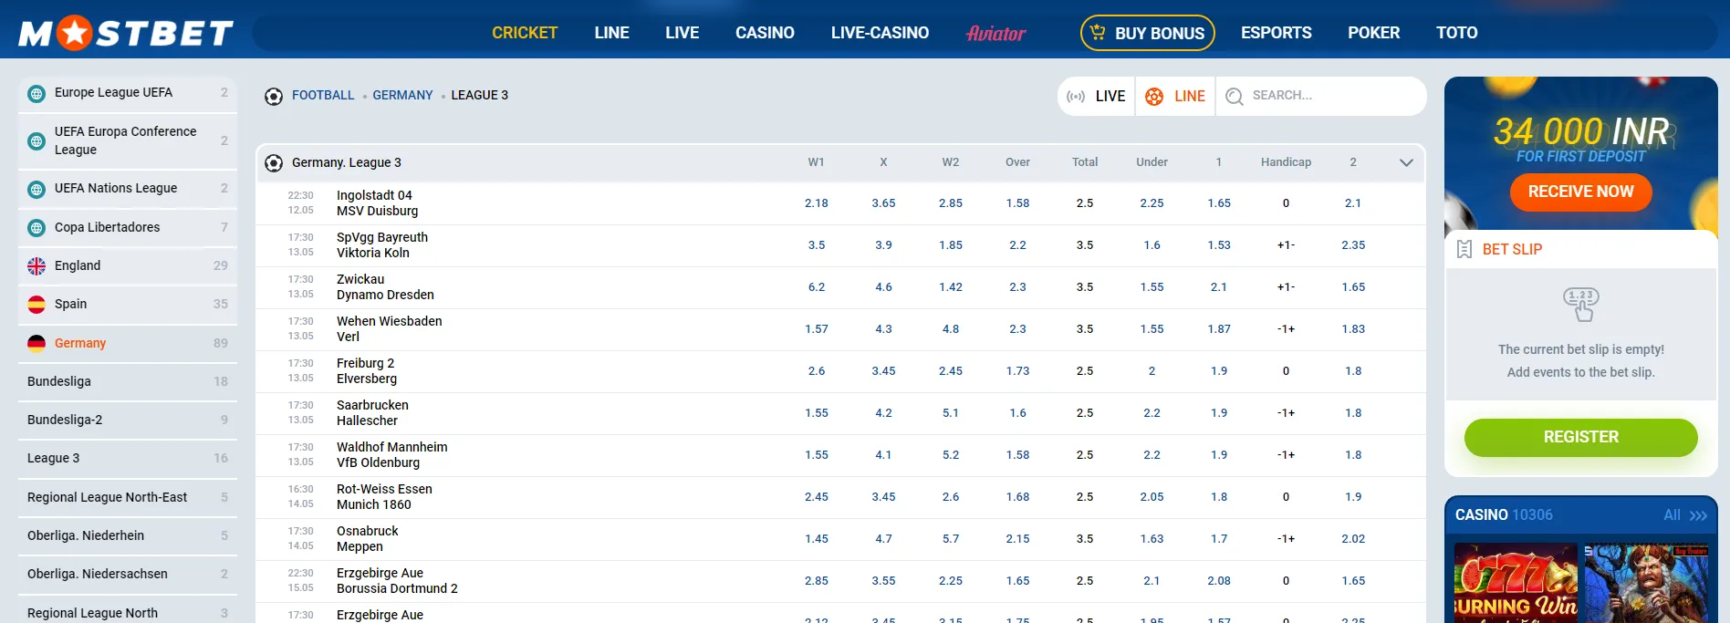The width and height of the screenshot is (1730, 623).
Task: Click the Buy Bonus button
Action: 1148,33
